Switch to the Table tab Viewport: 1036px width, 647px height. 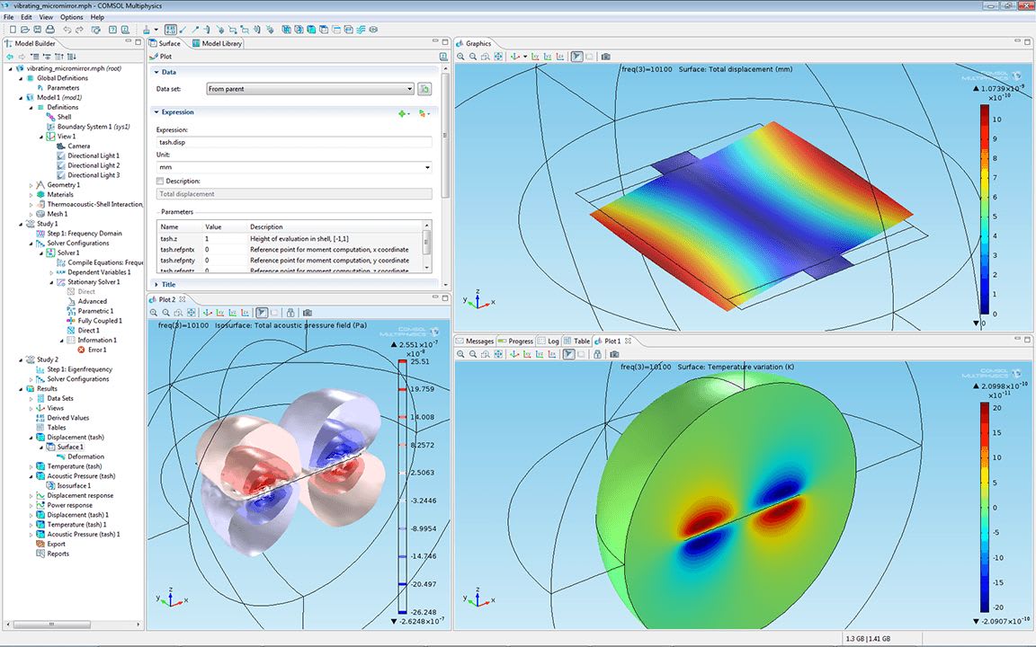coord(576,341)
